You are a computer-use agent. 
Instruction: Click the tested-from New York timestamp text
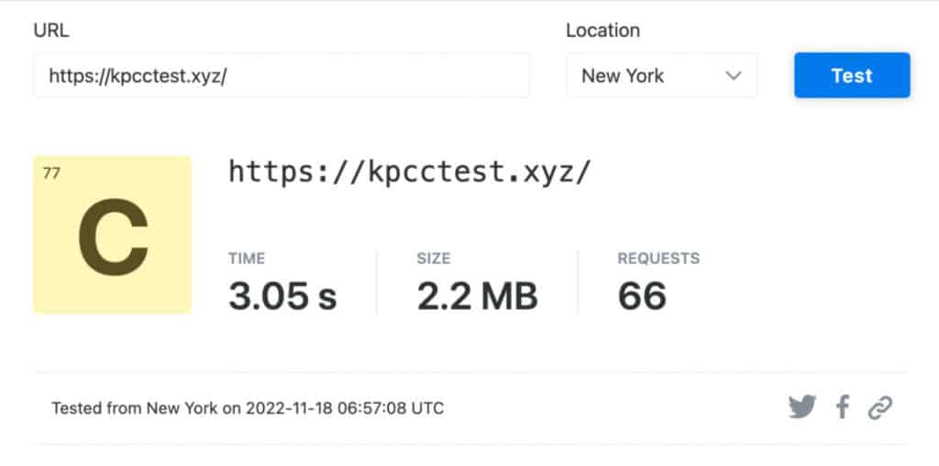248,408
